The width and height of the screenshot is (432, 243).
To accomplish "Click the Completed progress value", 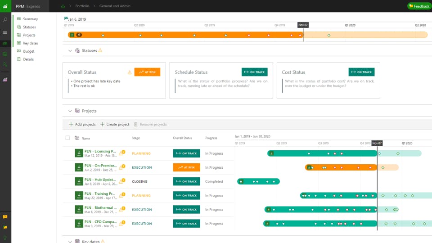I will tap(214, 181).
